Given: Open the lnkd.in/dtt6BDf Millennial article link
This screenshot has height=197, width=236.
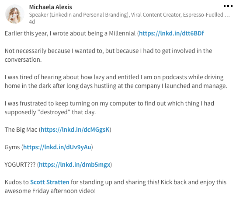Looking at the screenshot, I should [171, 33].
